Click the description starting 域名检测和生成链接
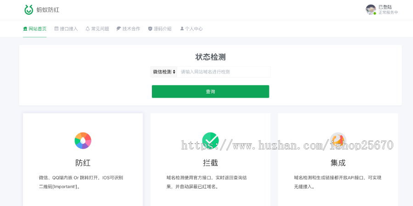 (338, 182)
